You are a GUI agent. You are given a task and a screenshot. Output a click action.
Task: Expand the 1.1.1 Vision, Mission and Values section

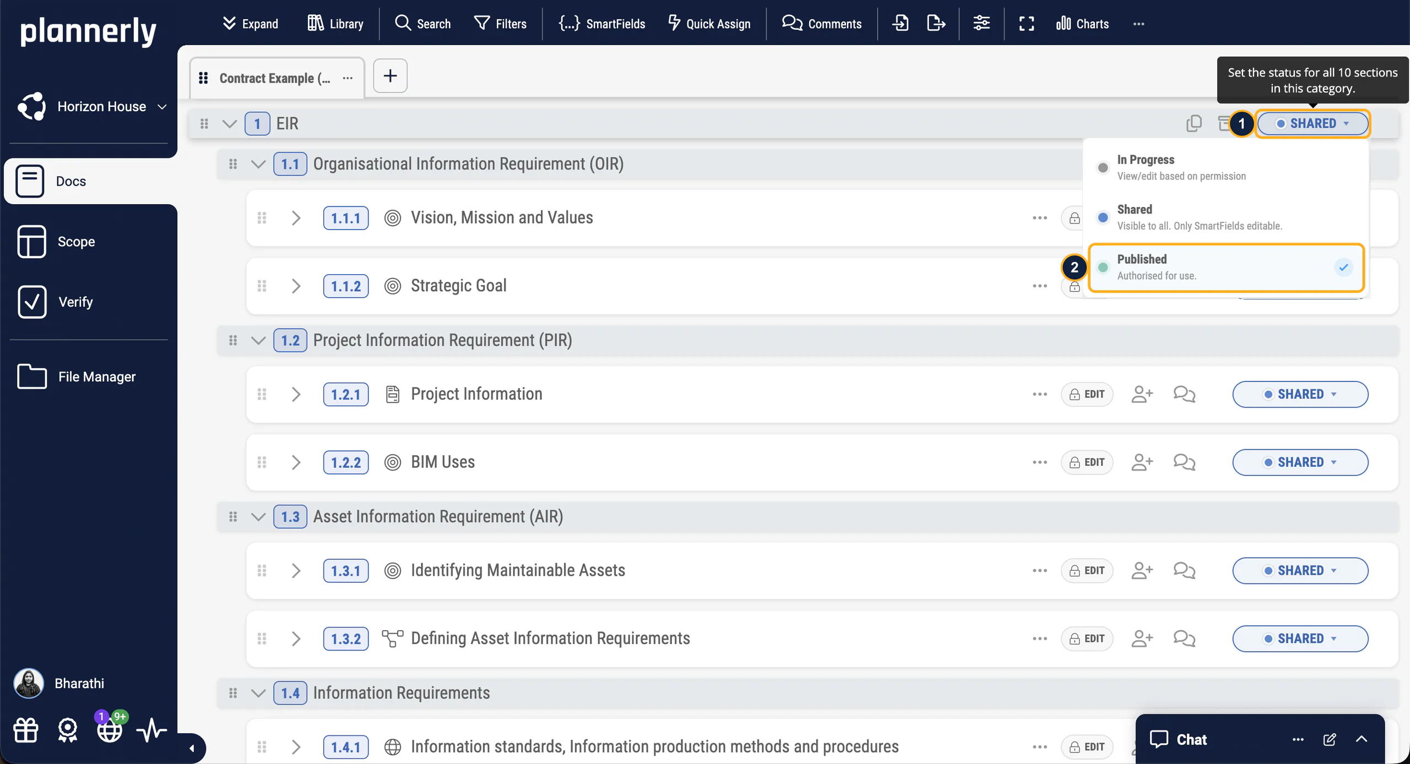click(x=296, y=218)
